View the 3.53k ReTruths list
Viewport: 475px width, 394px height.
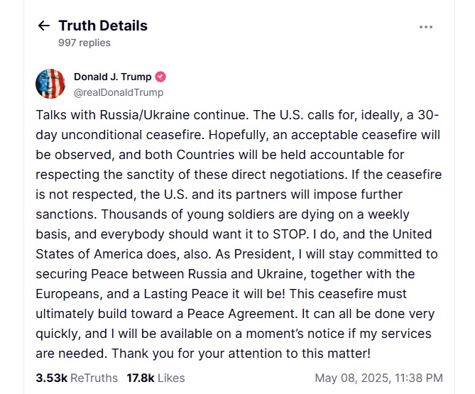click(77, 378)
